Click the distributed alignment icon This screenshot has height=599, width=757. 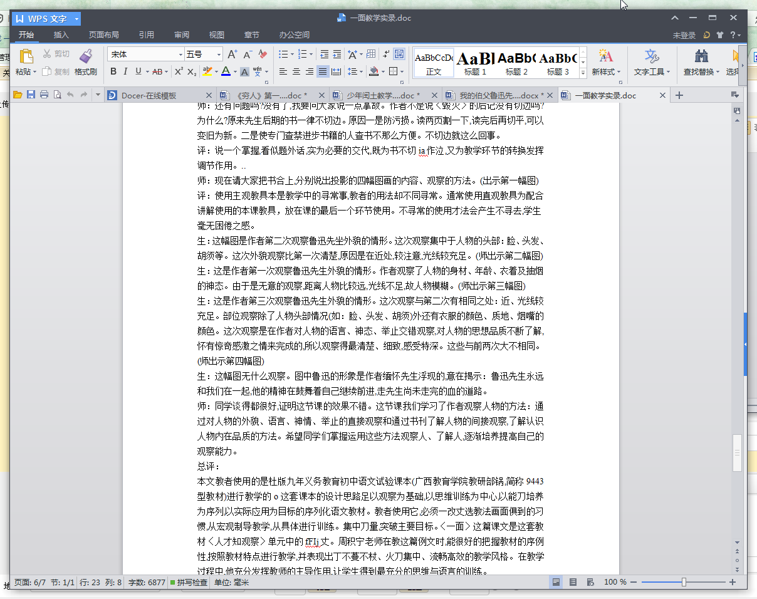coord(336,71)
